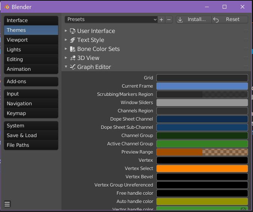This screenshot has height=212, width=253.
Task: Edit Active Channel Group color
Action: 202,144
